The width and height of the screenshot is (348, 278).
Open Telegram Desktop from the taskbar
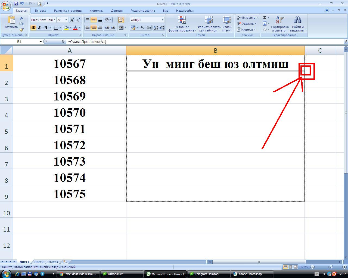(206, 274)
